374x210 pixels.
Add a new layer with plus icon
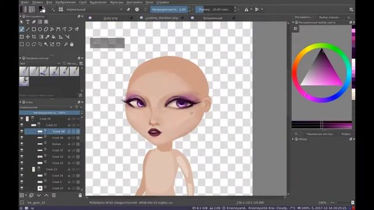click(22, 195)
